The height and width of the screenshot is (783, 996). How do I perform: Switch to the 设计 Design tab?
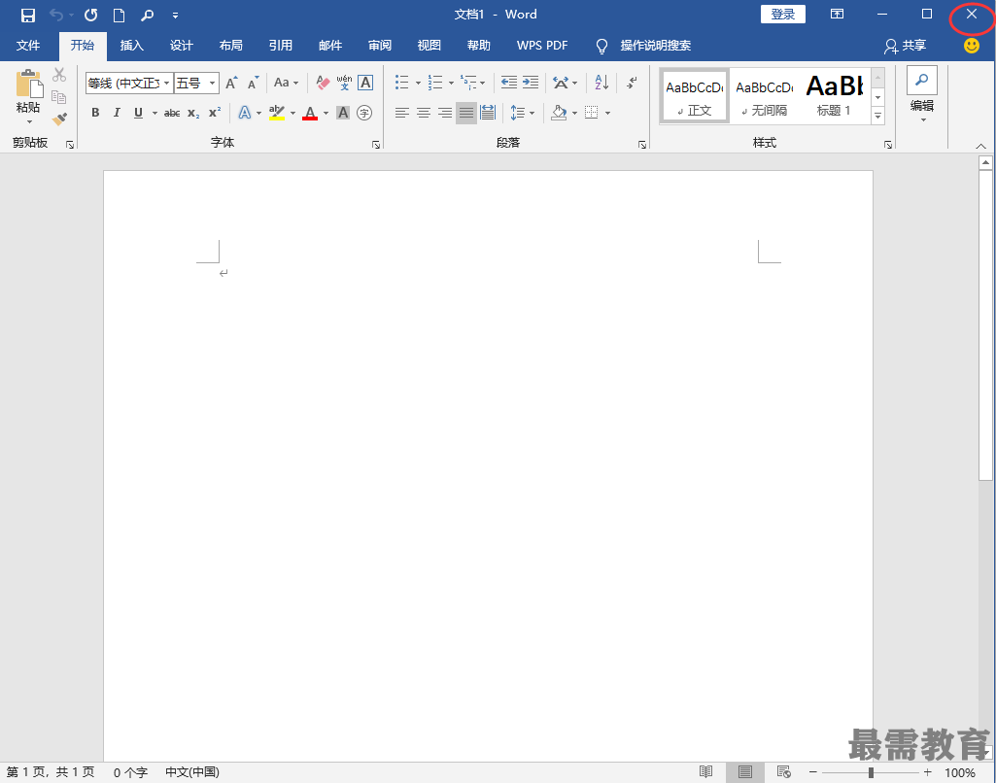coord(181,46)
